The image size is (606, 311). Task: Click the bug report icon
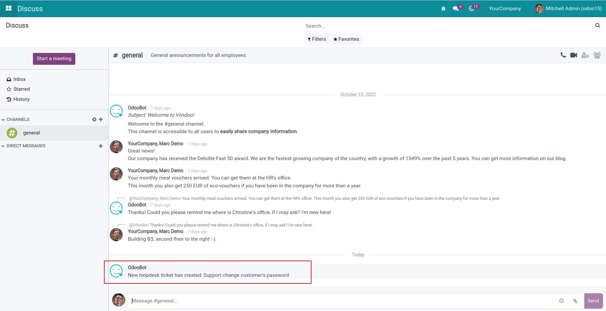(x=443, y=9)
